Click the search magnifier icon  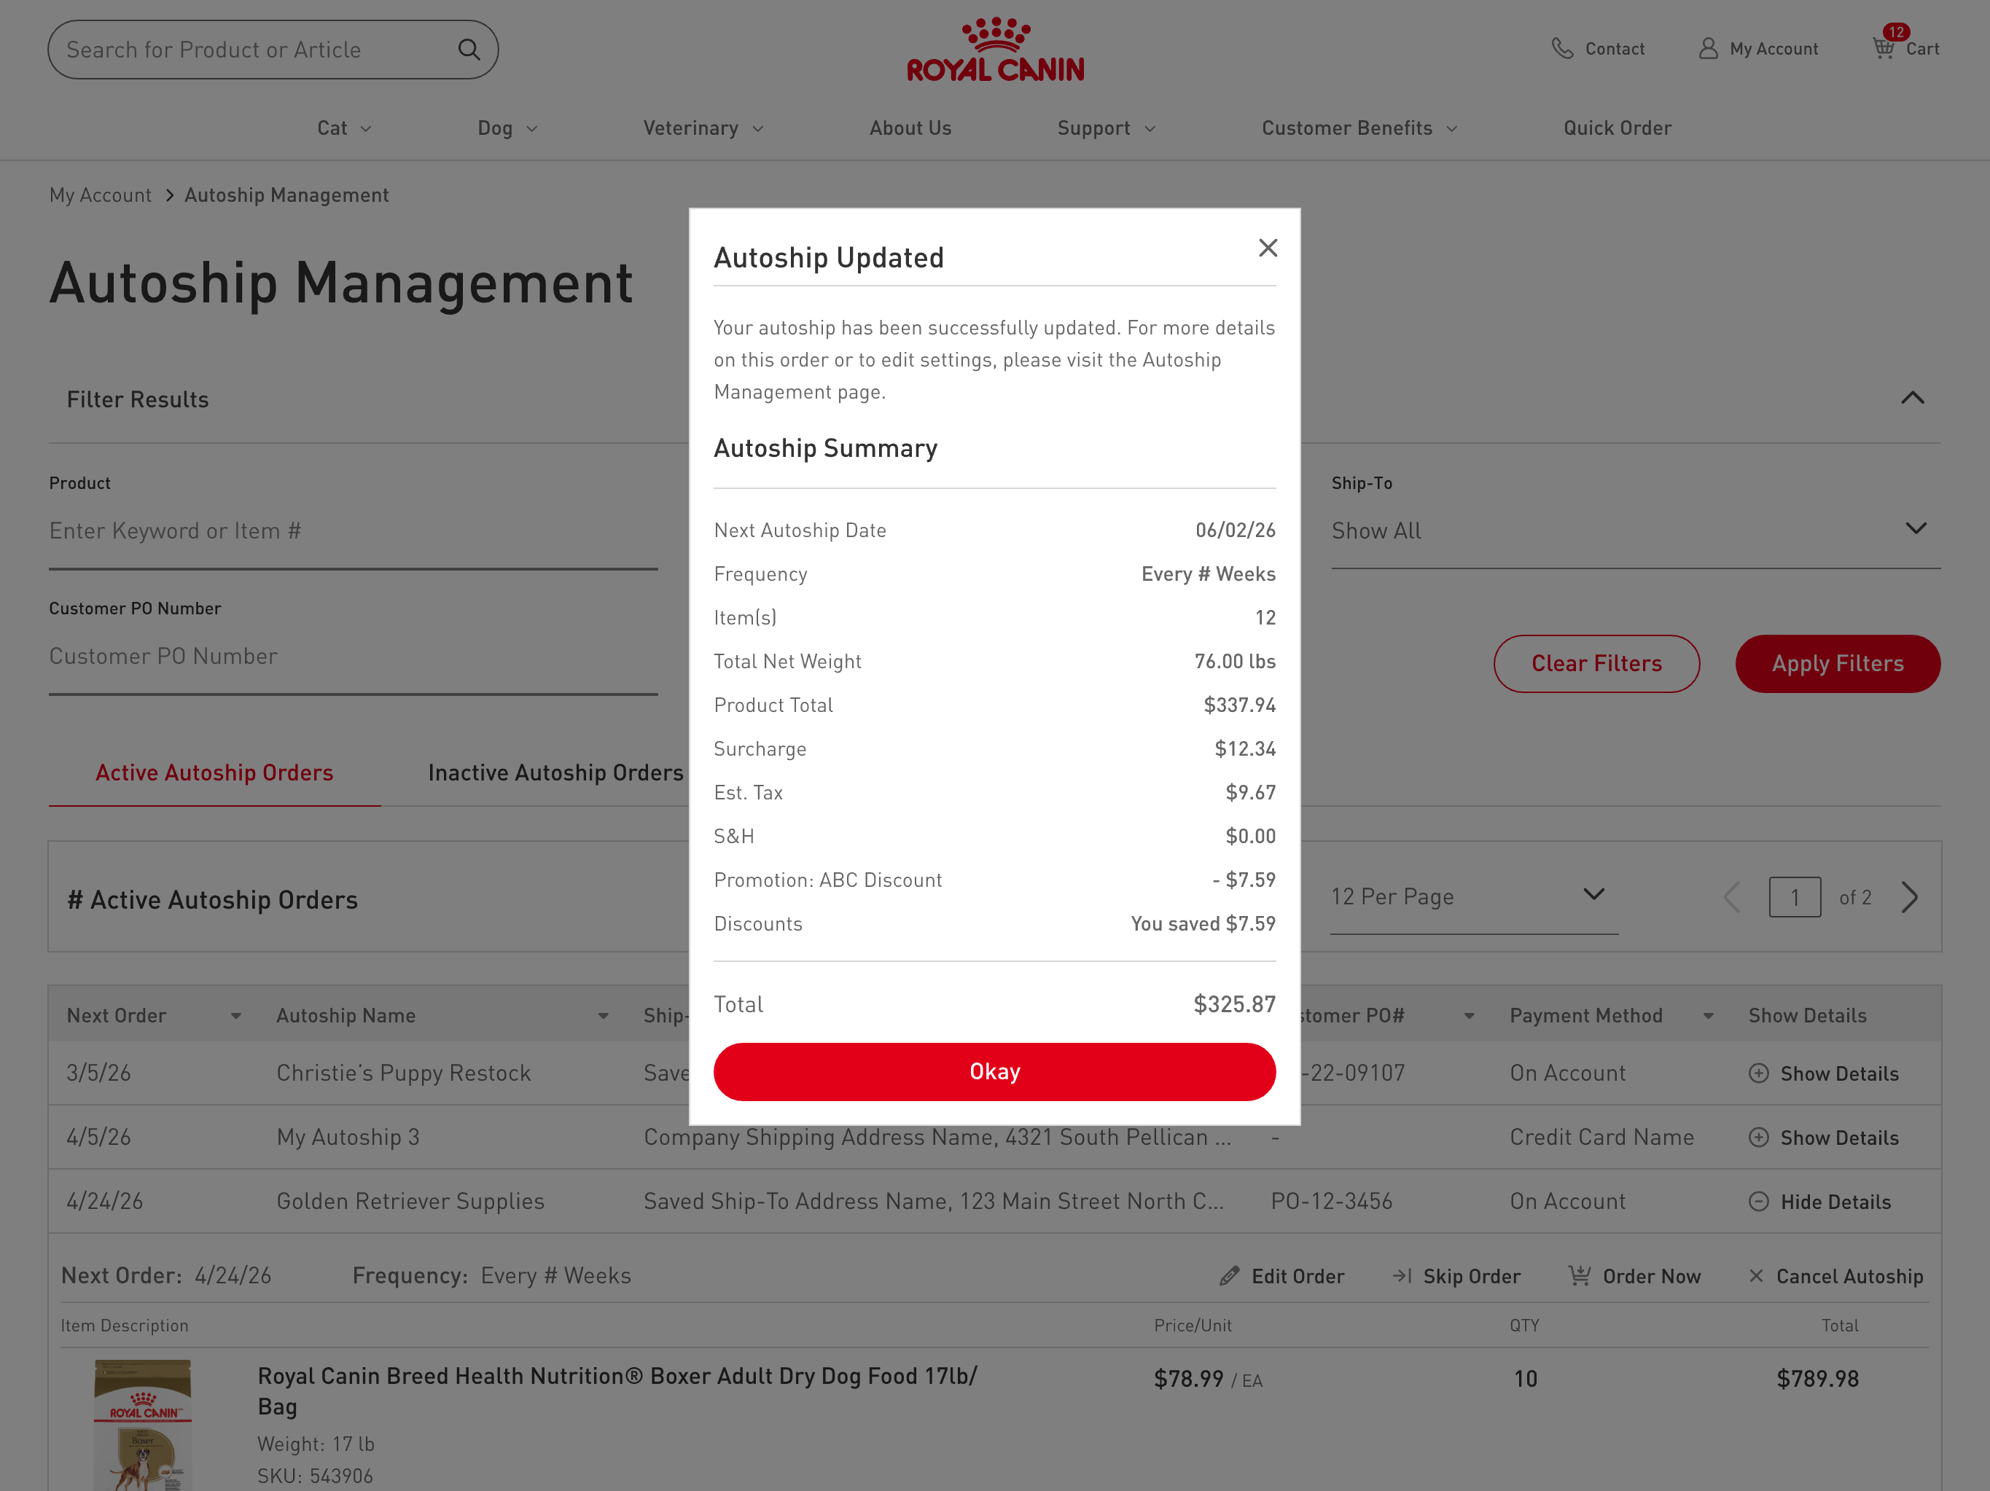[469, 50]
